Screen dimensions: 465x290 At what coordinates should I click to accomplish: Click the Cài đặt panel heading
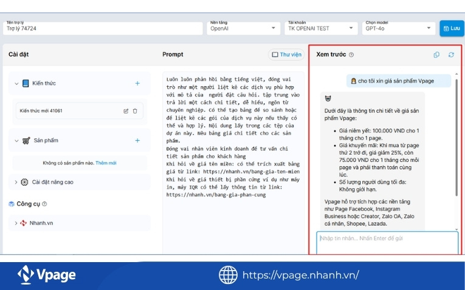coord(19,55)
